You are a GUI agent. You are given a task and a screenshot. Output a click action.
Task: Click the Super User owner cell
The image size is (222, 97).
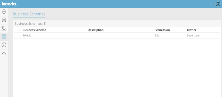[193, 36]
